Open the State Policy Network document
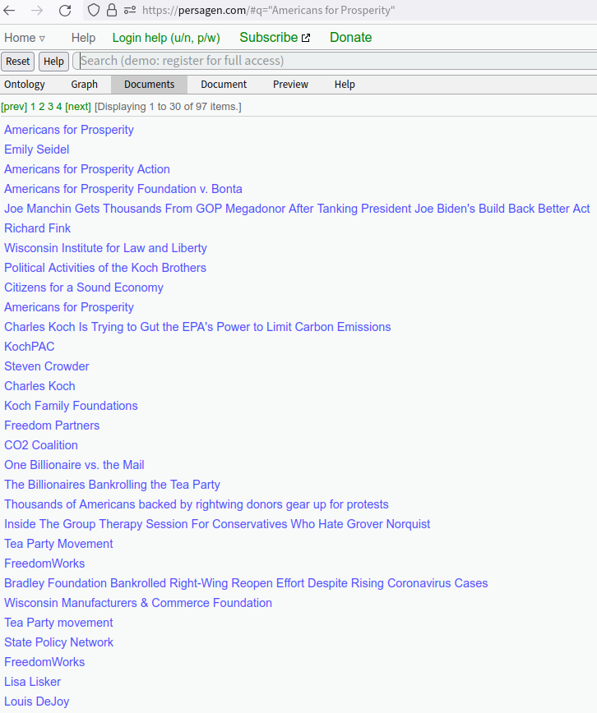This screenshot has width=597, height=713. point(58,642)
